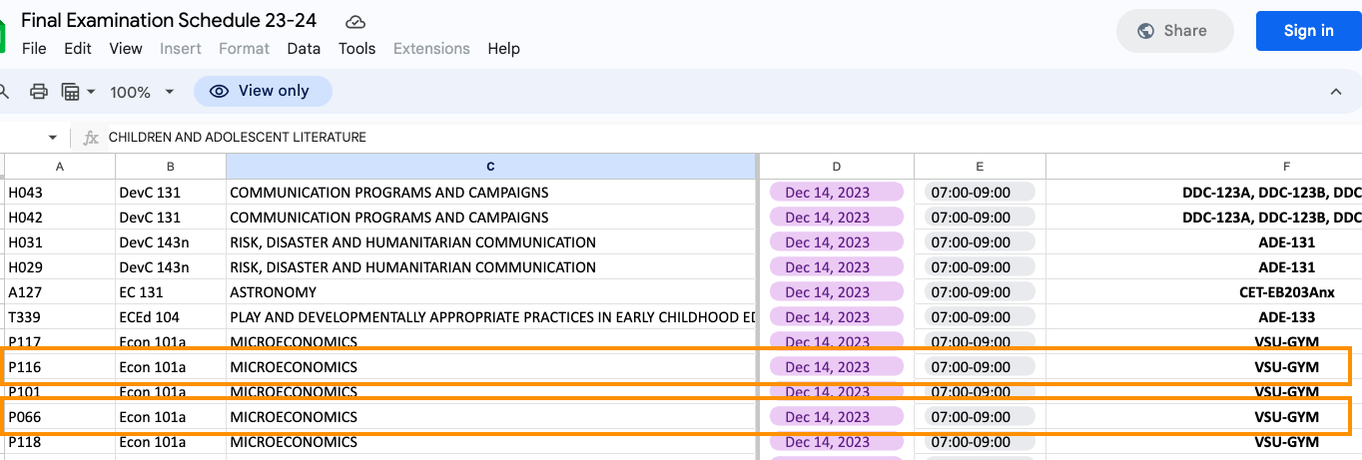The width and height of the screenshot is (1362, 460).
Task: Click the Print icon in toolbar
Action: (x=39, y=92)
